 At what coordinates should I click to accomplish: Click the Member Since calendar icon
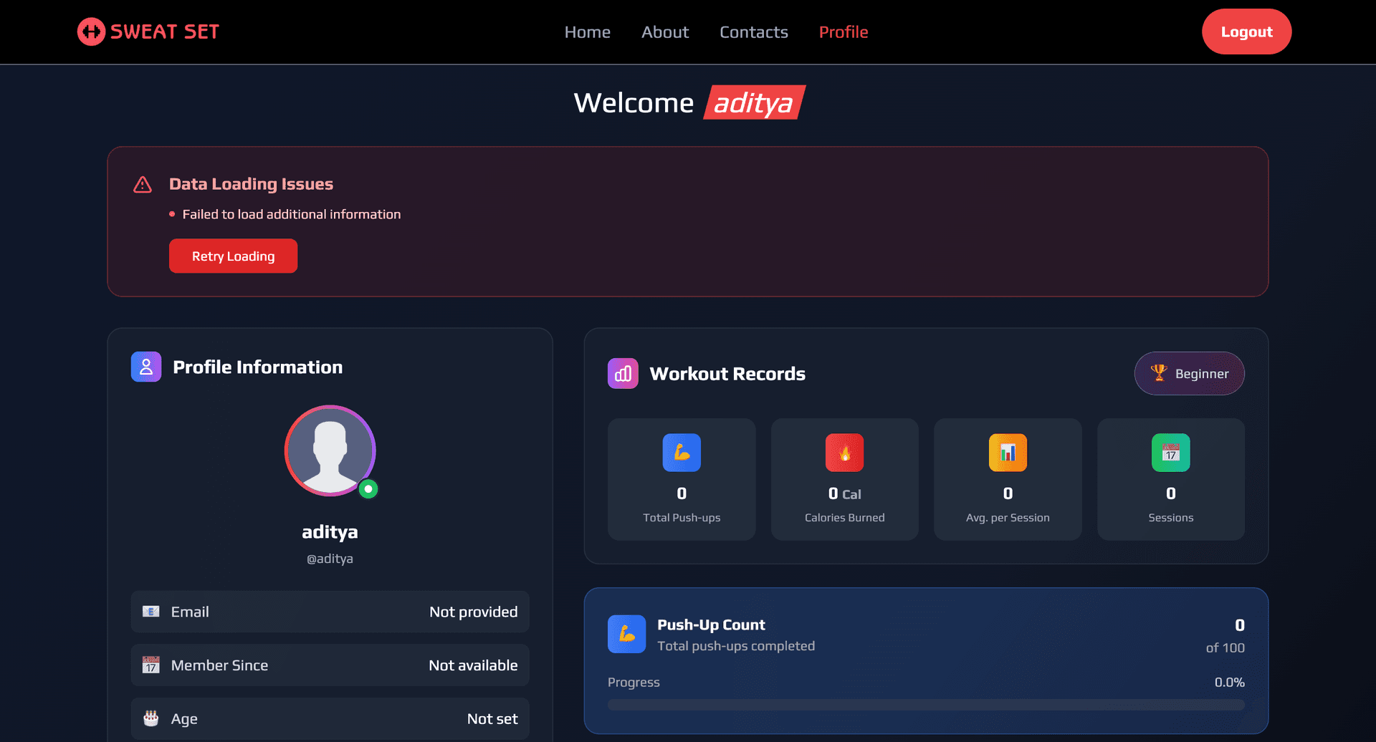[x=150, y=665]
